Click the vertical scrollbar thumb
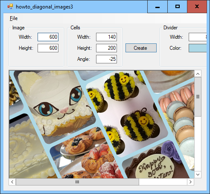The height and width of the screenshot is (194, 210). point(198,97)
